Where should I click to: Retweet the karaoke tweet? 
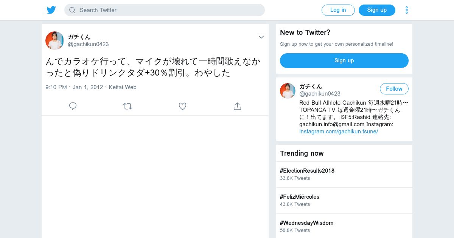click(127, 106)
